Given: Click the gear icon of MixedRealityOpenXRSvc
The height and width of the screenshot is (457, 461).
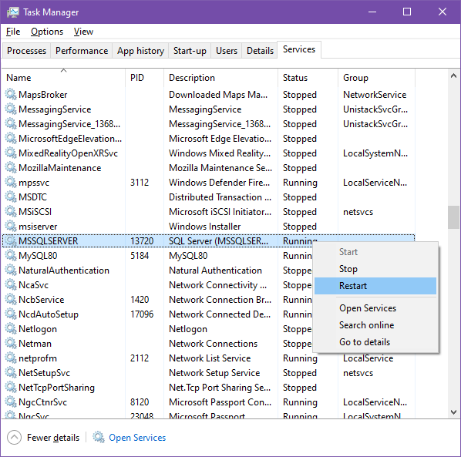Looking at the screenshot, I should tap(11, 153).
